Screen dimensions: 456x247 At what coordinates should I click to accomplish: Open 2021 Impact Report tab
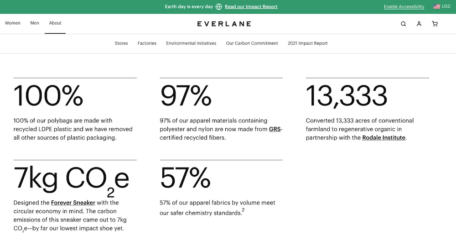(308, 43)
